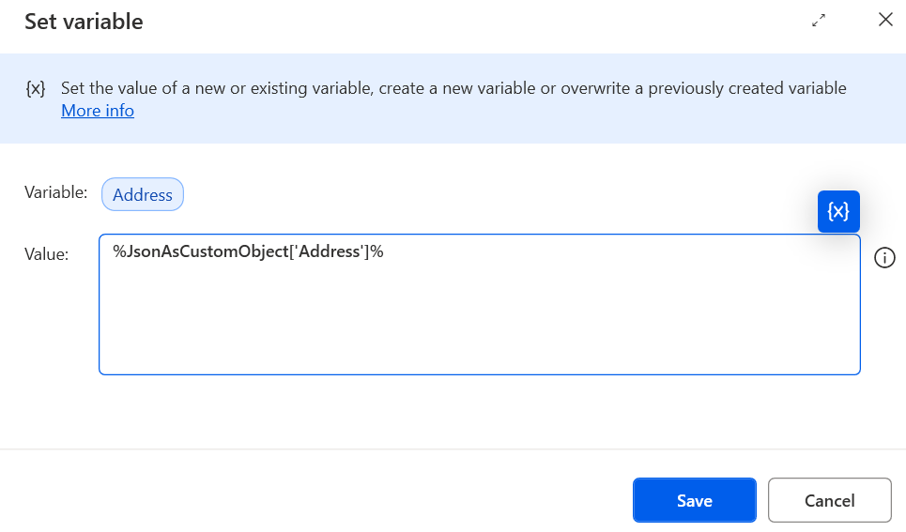Screen dimensions: 906x532
Task: Expand the Set variable dialog
Action: click(819, 21)
